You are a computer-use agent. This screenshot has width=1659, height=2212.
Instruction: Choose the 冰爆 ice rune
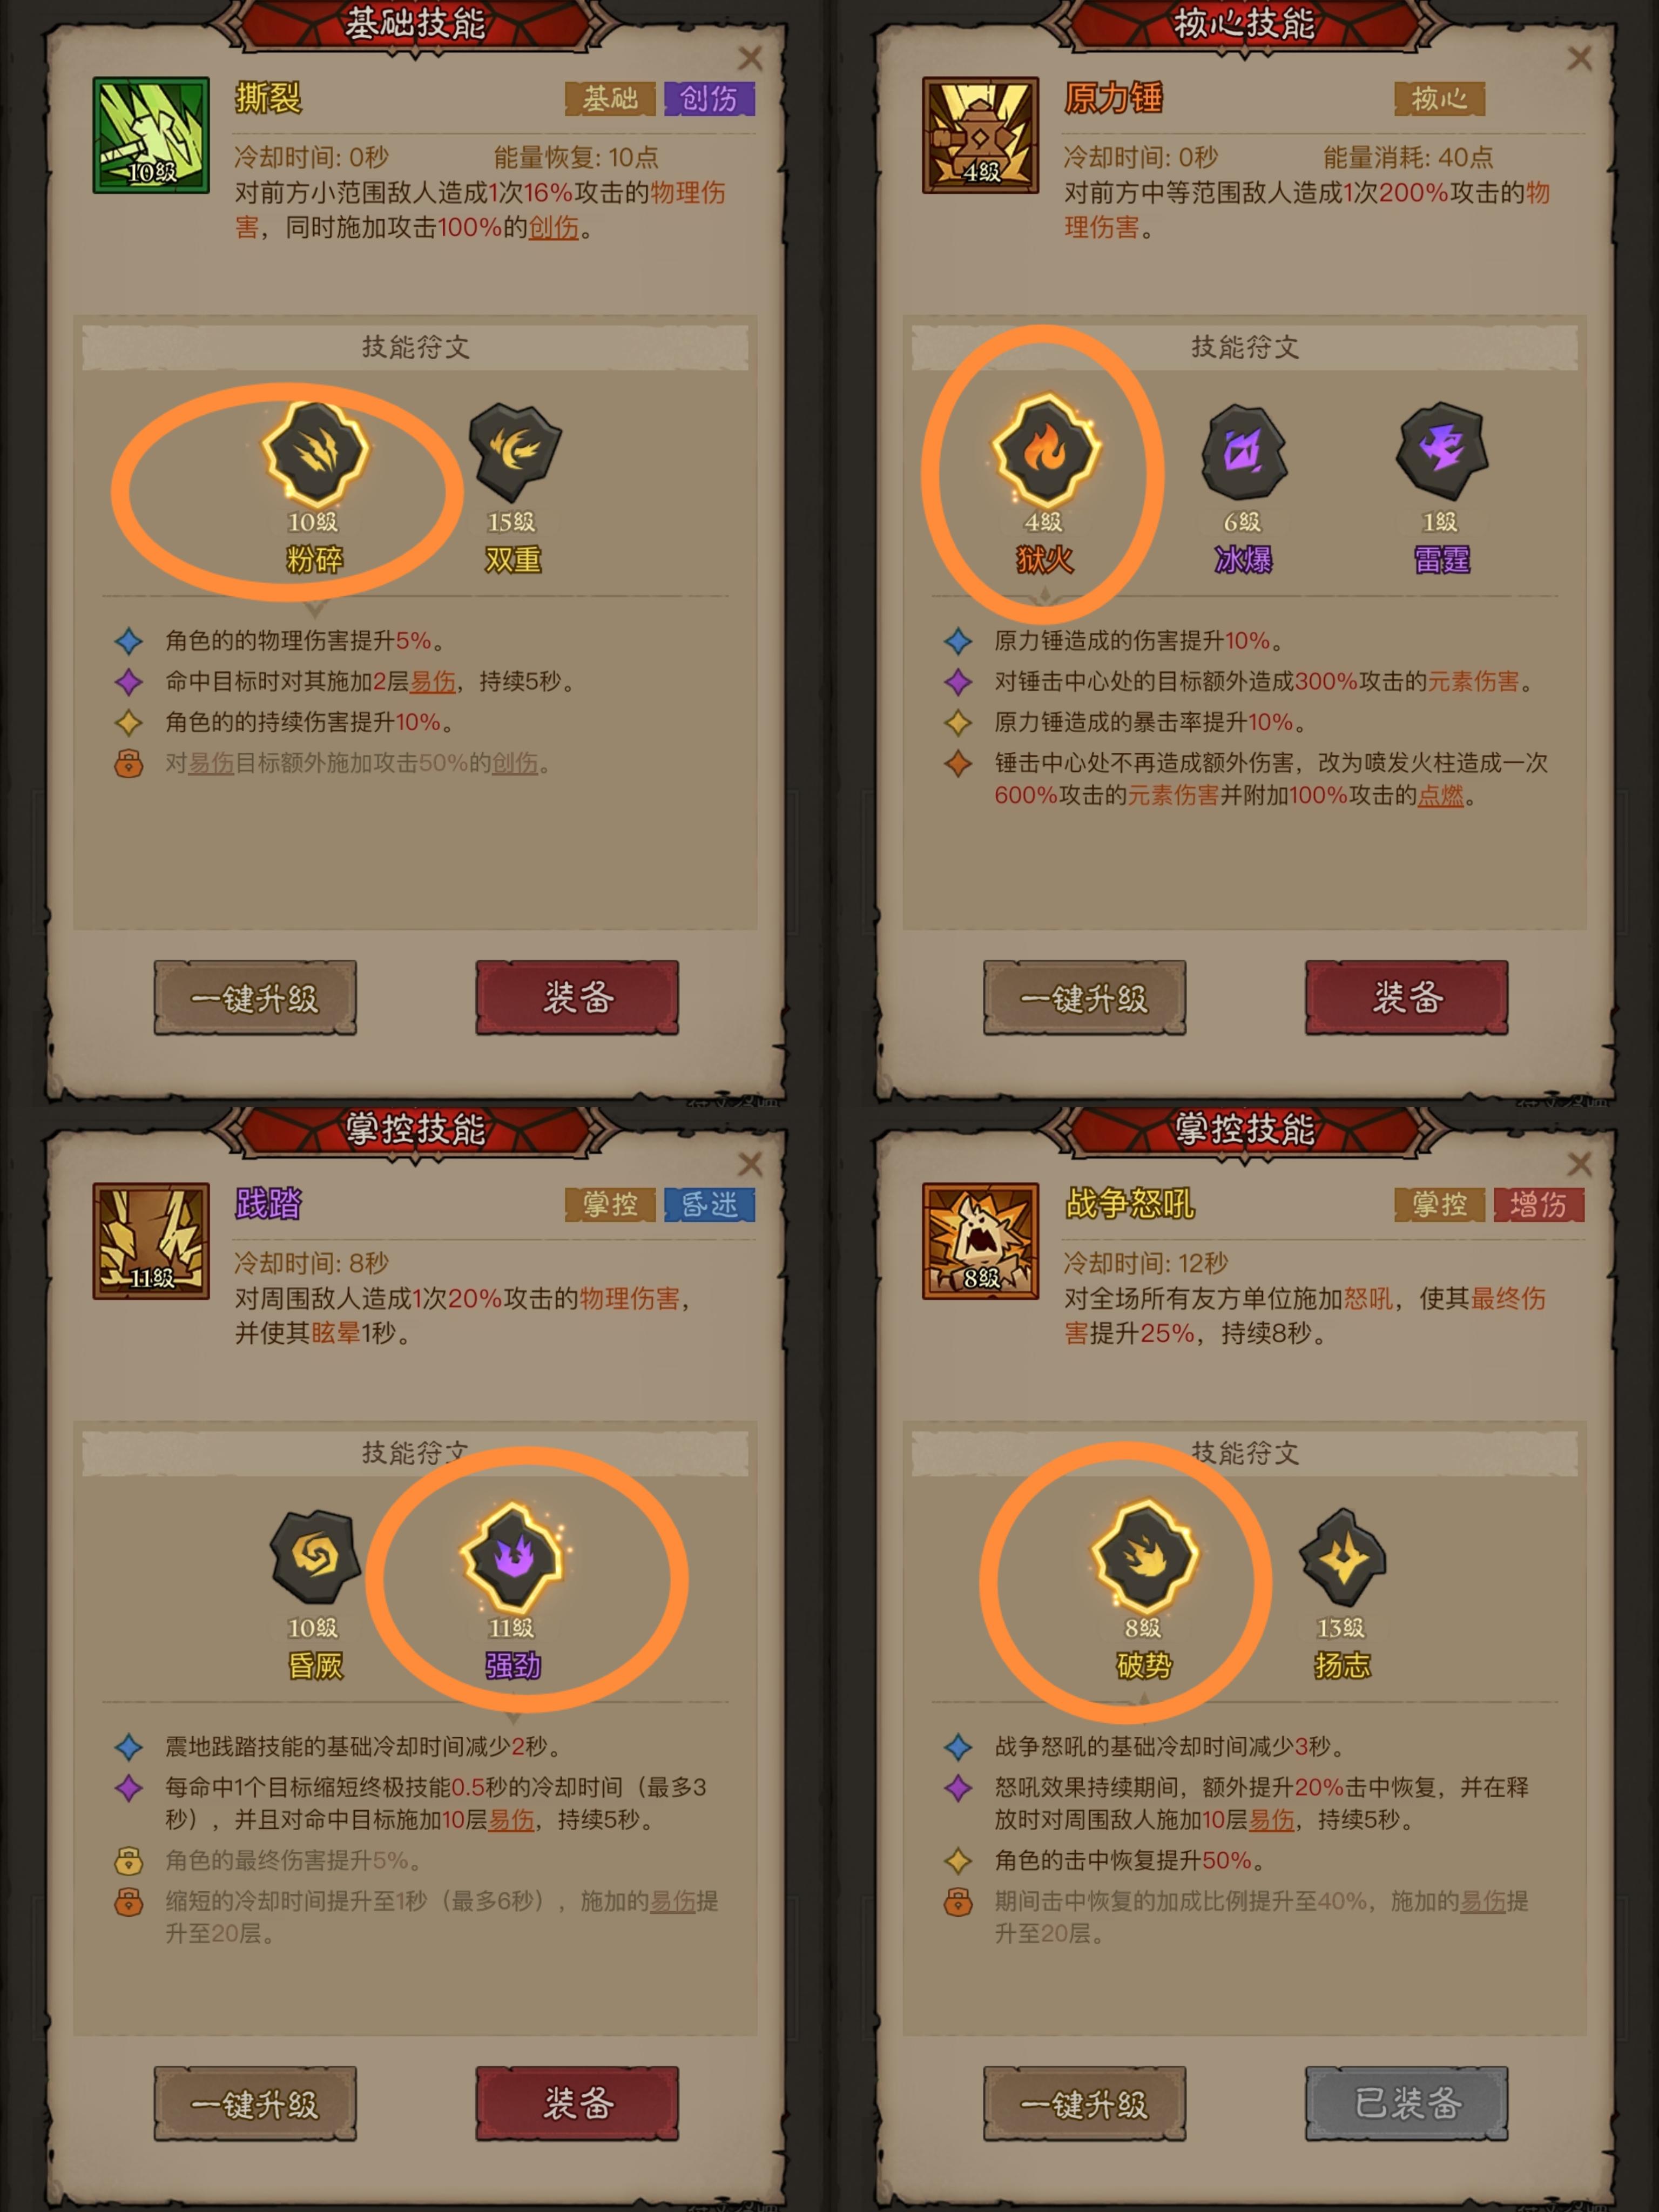pos(1243,453)
